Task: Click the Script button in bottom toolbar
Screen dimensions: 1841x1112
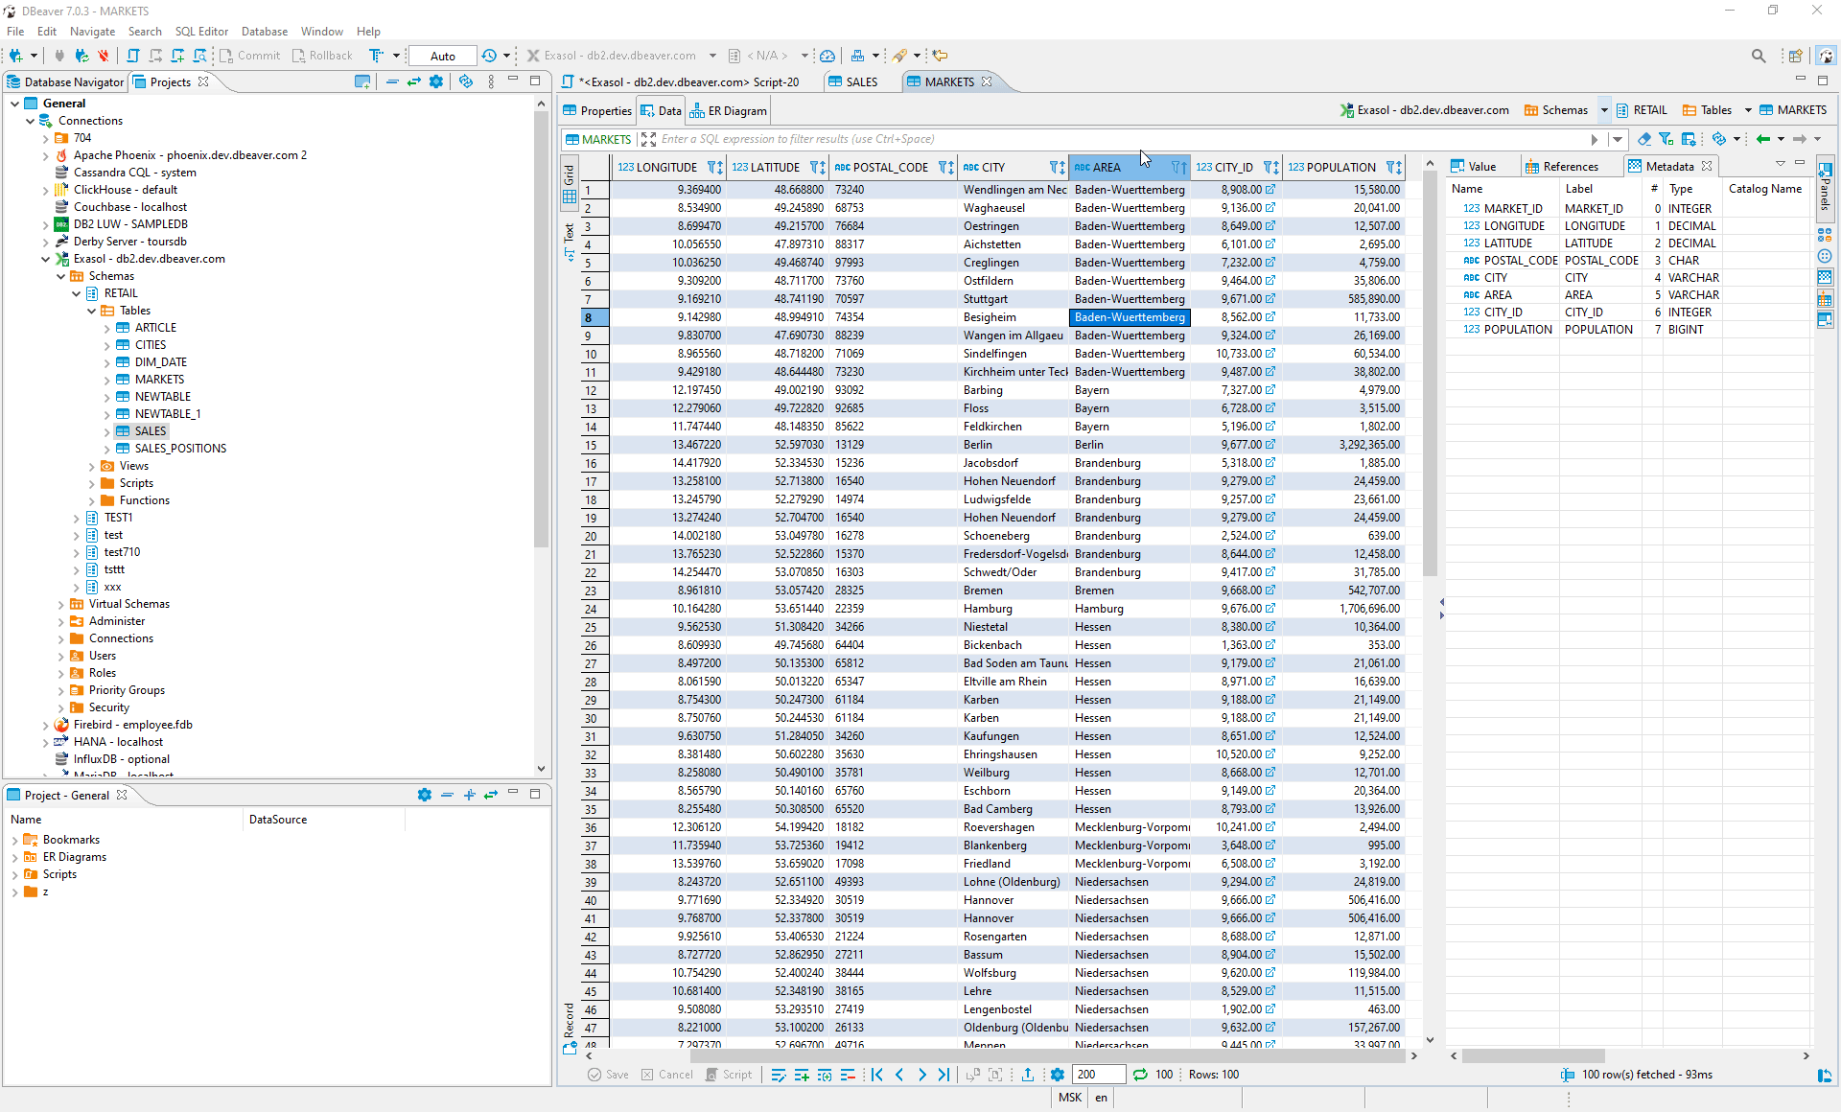Action: [x=729, y=1075]
